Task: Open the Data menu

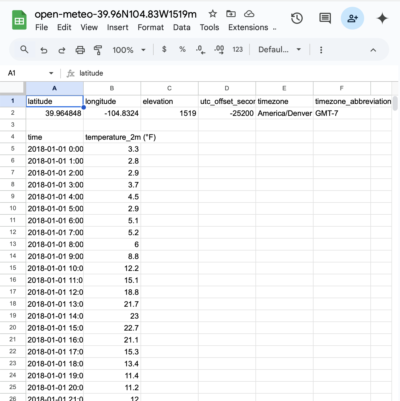Action: coord(182,27)
